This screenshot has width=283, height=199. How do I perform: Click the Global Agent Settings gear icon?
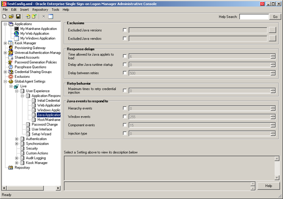click(x=11, y=81)
